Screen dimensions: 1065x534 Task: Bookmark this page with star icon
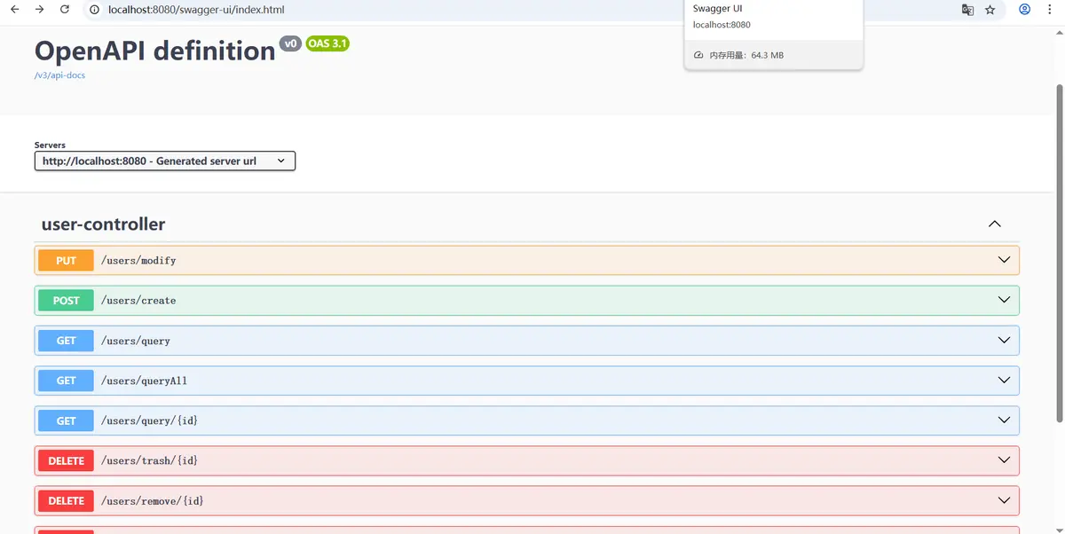(x=990, y=10)
